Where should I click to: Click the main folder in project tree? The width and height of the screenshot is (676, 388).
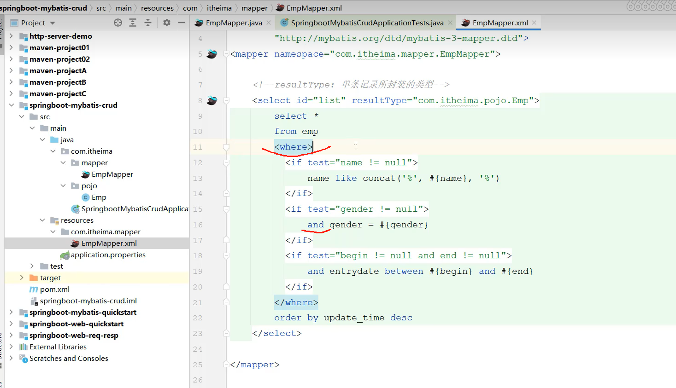[58, 128]
